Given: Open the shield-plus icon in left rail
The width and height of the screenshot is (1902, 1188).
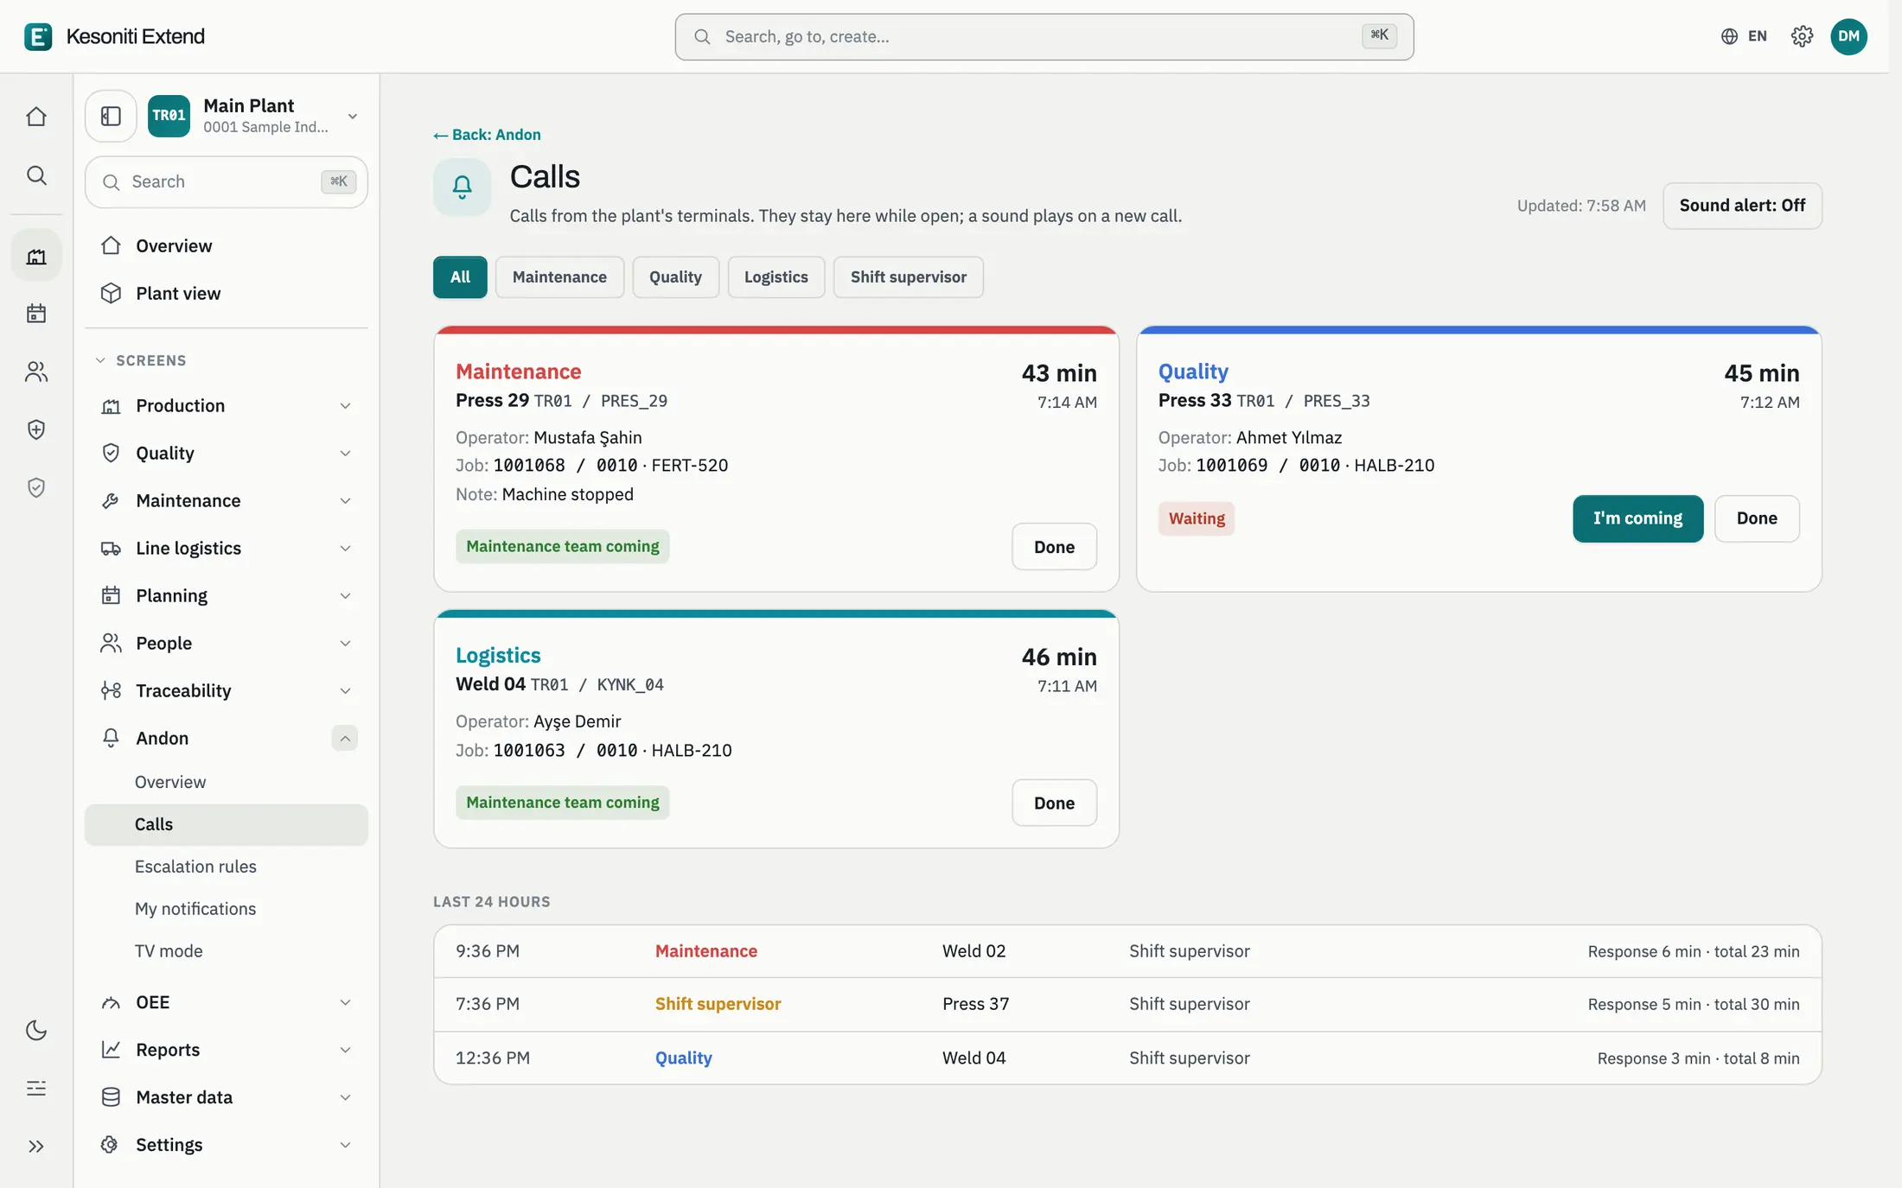Looking at the screenshot, I should tap(36, 429).
